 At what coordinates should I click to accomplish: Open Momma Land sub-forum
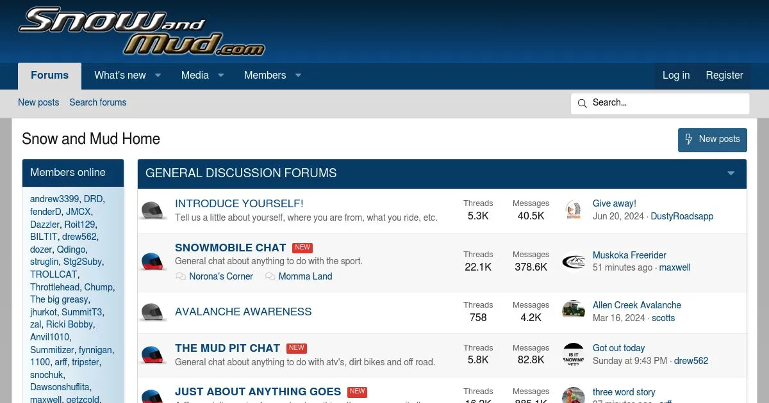tap(306, 277)
